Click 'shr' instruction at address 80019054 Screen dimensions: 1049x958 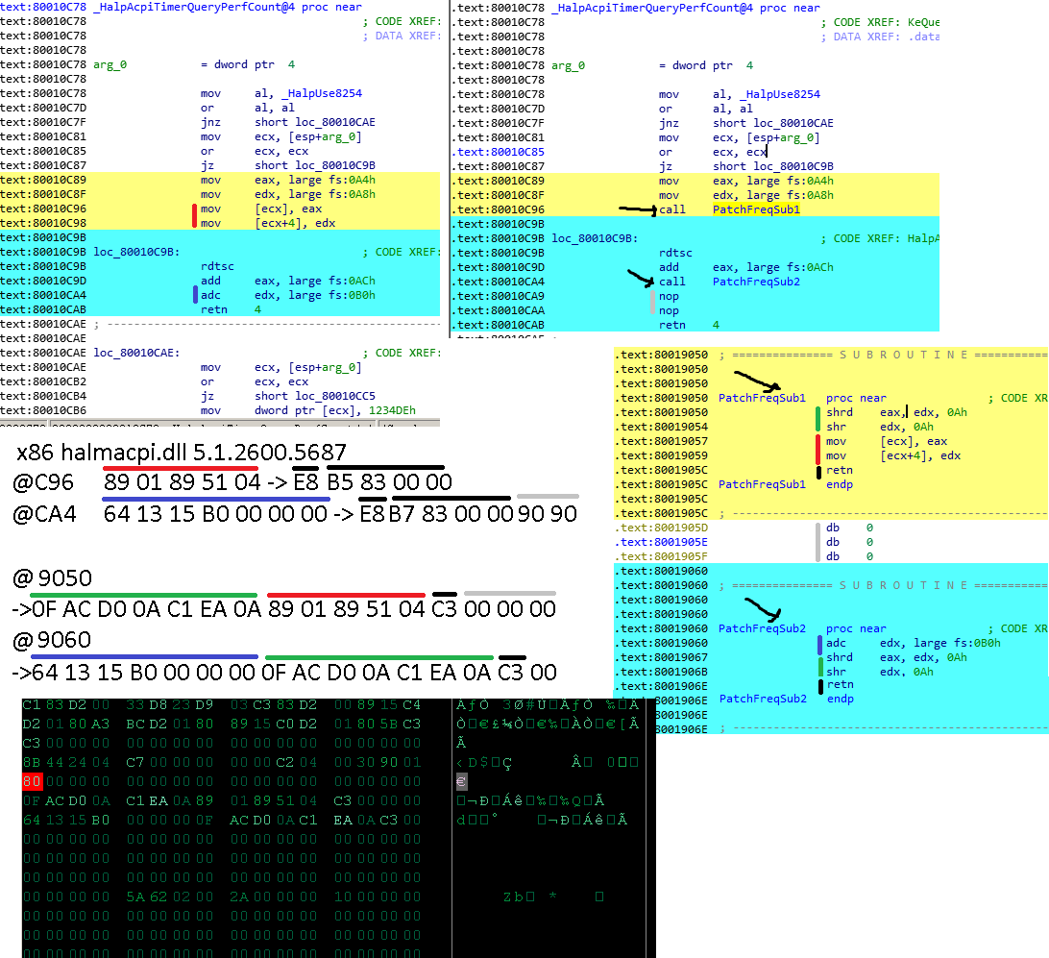tap(836, 427)
